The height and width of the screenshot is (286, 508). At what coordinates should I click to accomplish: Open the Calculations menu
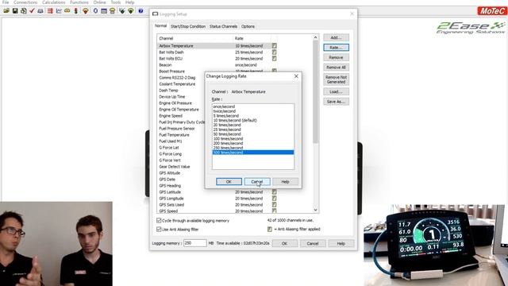(53, 2)
